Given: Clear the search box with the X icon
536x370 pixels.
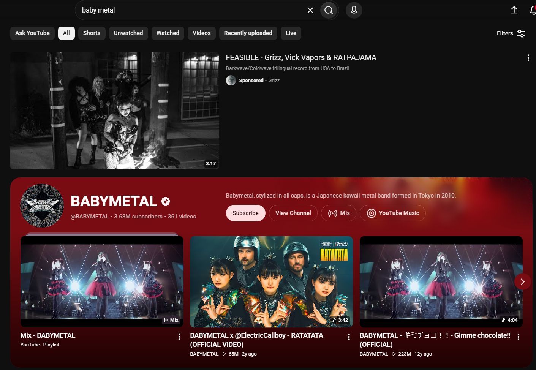Looking at the screenshot, I should [x=310, y=10].
